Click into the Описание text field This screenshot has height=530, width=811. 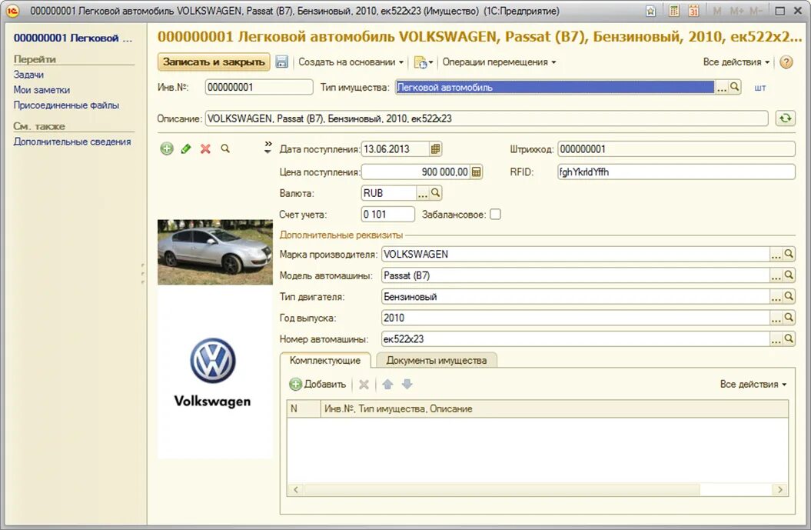pyautogui.click(x=486, y=118)
